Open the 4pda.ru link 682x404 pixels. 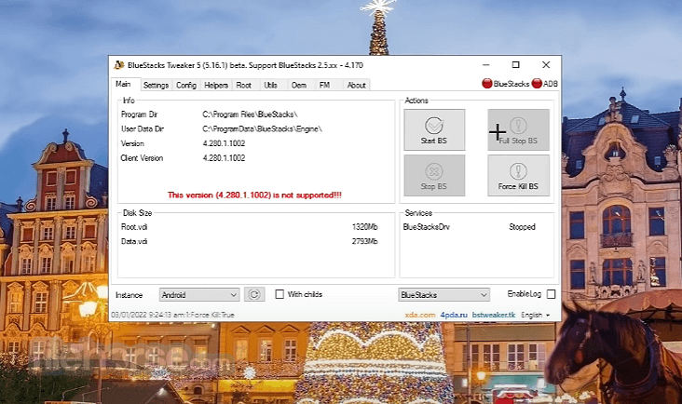coord(454,315)
